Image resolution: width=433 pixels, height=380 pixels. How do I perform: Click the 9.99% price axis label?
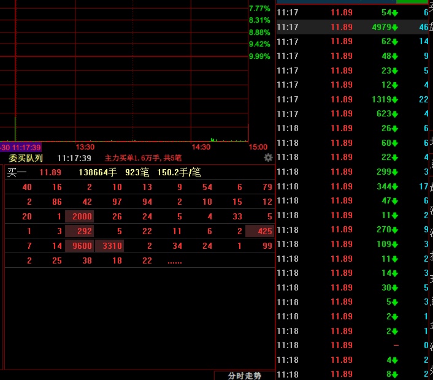[x=259, y=56]
